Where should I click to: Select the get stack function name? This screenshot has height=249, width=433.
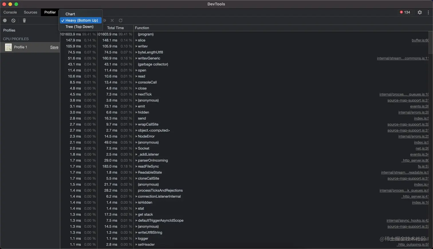145,215
